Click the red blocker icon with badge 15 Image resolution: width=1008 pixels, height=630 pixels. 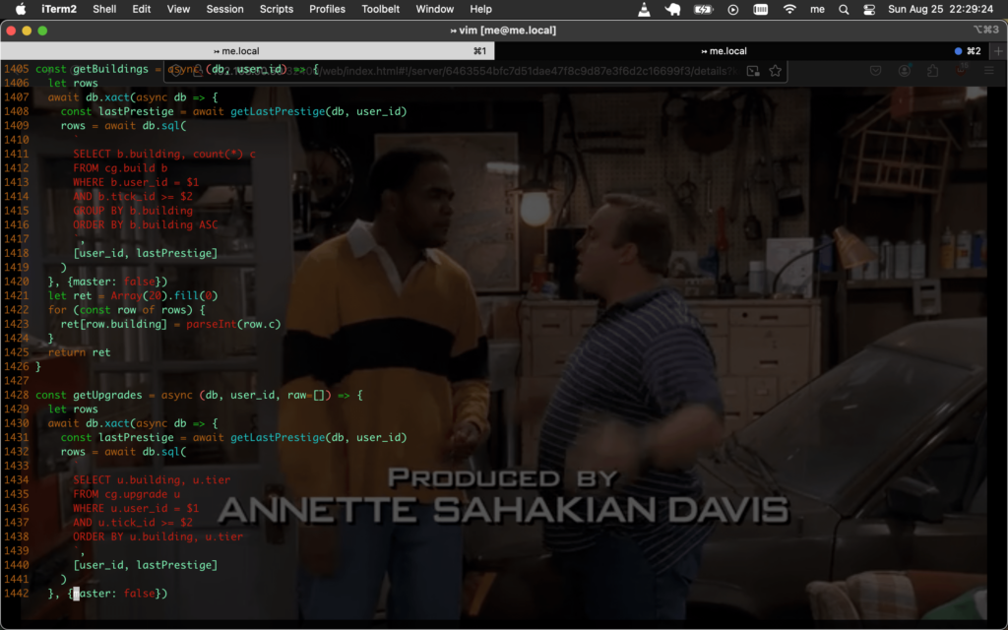pyautogui.click(x=962, y=70)
